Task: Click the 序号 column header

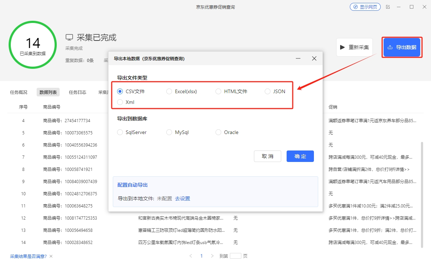Action: click(23, 107)
